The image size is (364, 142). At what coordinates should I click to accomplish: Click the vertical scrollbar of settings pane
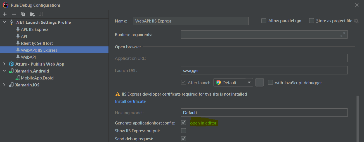pyautogui.click(x=357, y=119)
